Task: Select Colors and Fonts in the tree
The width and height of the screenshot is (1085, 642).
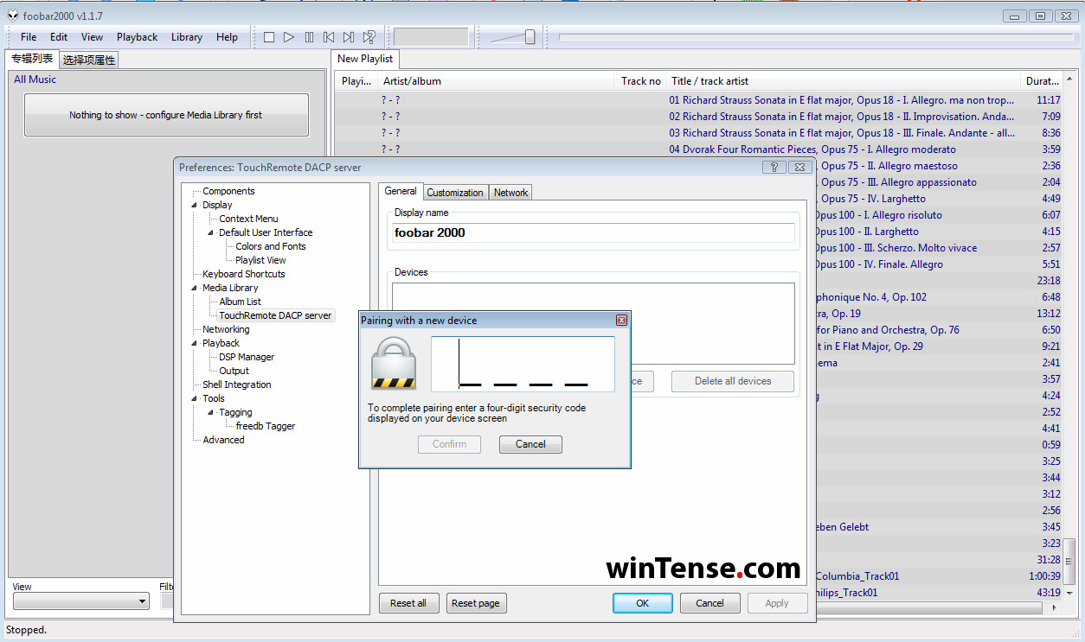Action: [271, 246]
